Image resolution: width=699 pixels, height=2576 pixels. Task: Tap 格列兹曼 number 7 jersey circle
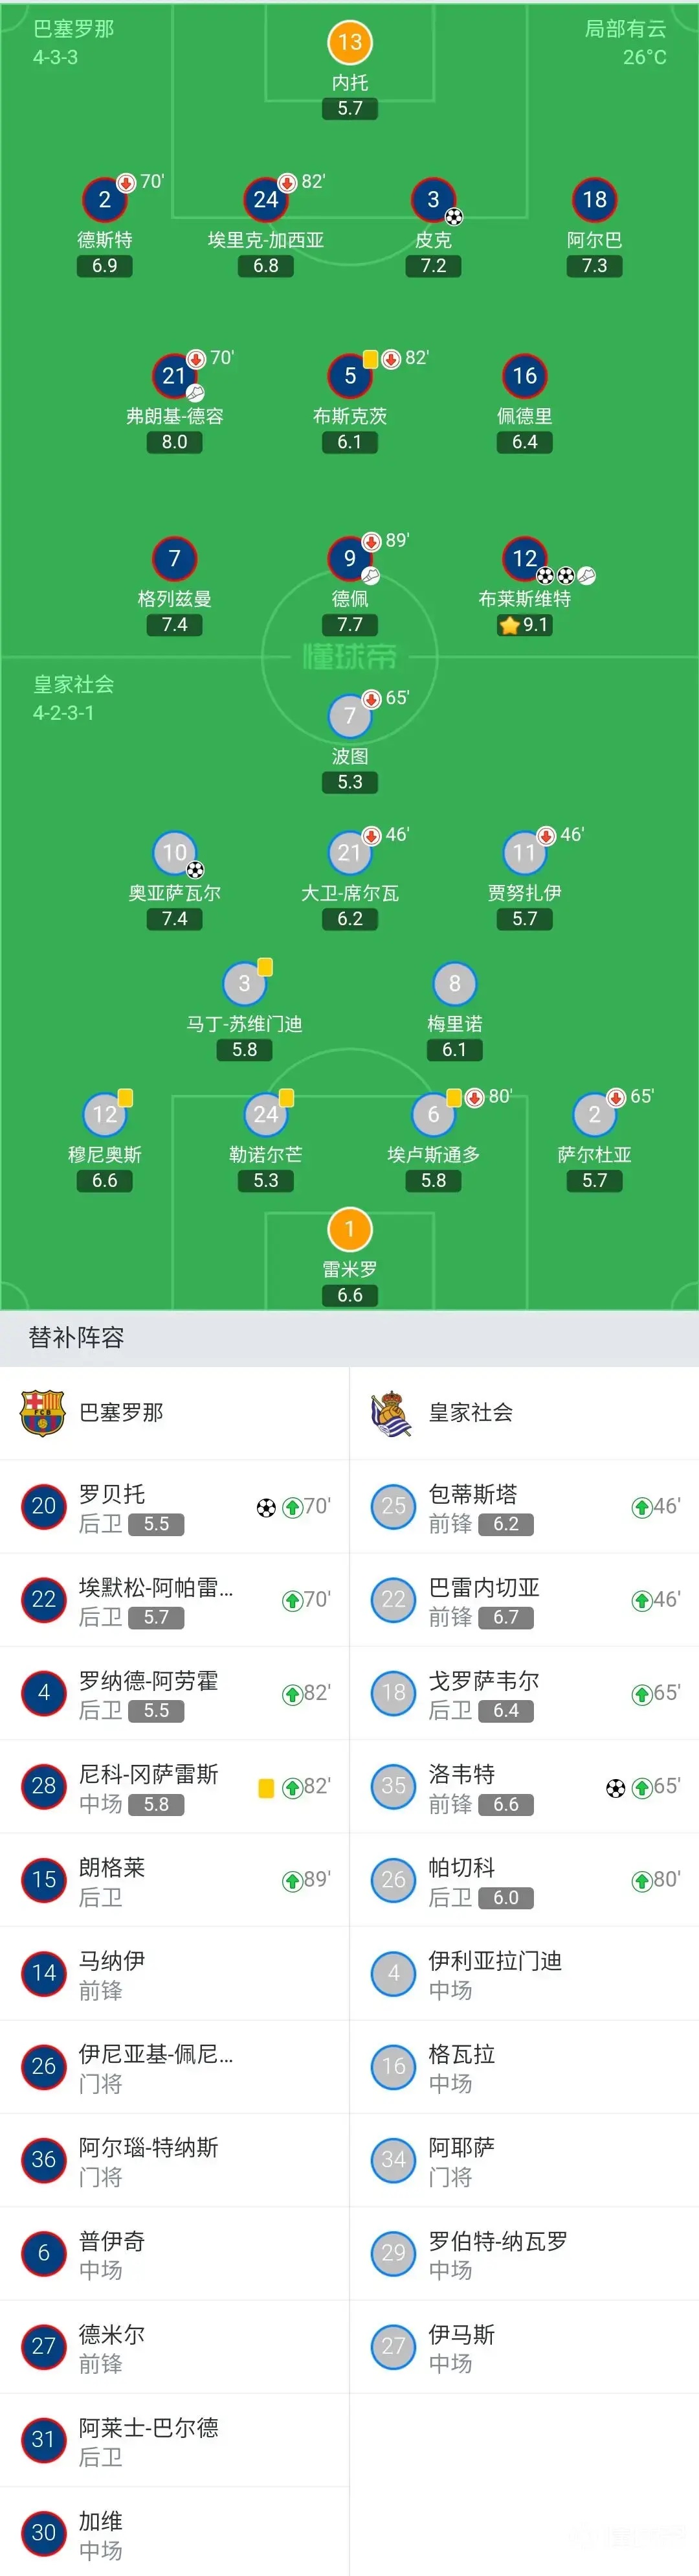pyautogui.click(x=173, y=558)
